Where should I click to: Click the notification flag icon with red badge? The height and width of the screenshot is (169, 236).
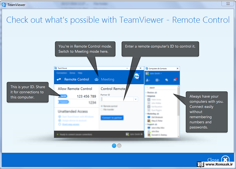pyautogui.click(x=175, y=80)
